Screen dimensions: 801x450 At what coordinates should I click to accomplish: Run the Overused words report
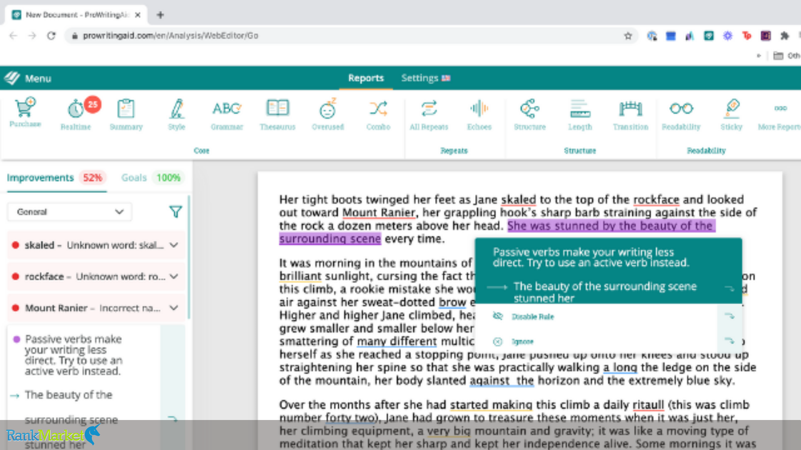pyautogui.click(x=328, y=113)
